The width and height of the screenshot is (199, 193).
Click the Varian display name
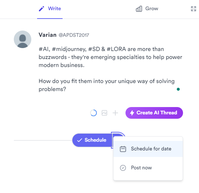(47, 35)
